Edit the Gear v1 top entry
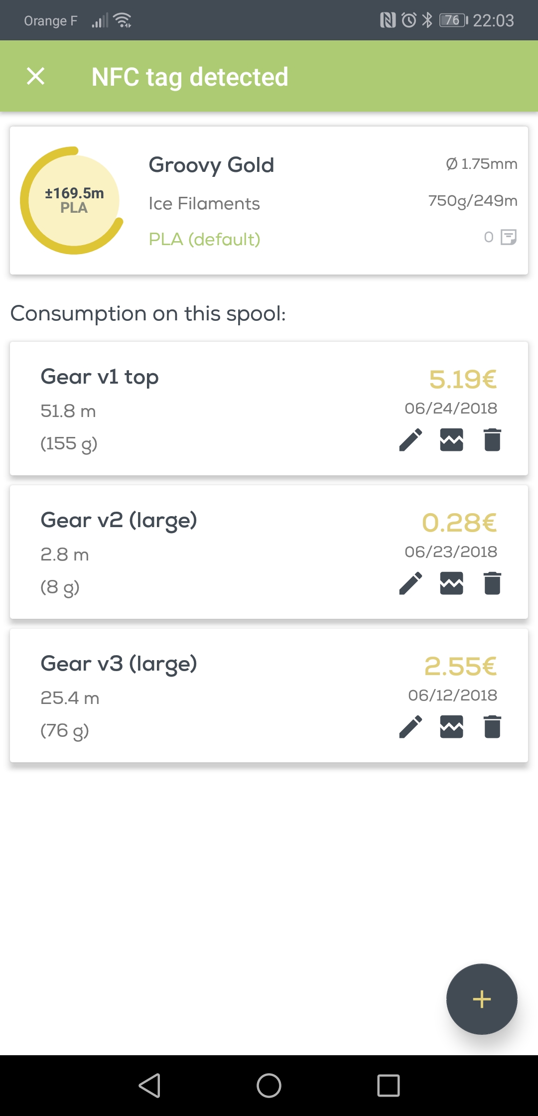The width and height of the screenshot is (538, 1116). point(411,440)
